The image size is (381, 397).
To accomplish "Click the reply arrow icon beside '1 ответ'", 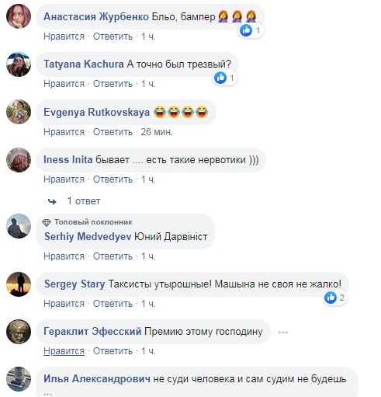I will [x=52, y=201].
